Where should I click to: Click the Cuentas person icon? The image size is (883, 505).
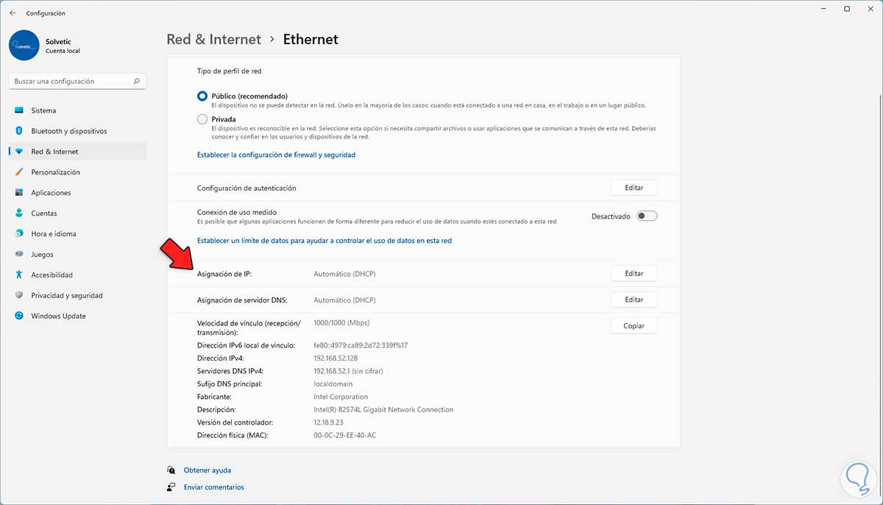(19, 213)
